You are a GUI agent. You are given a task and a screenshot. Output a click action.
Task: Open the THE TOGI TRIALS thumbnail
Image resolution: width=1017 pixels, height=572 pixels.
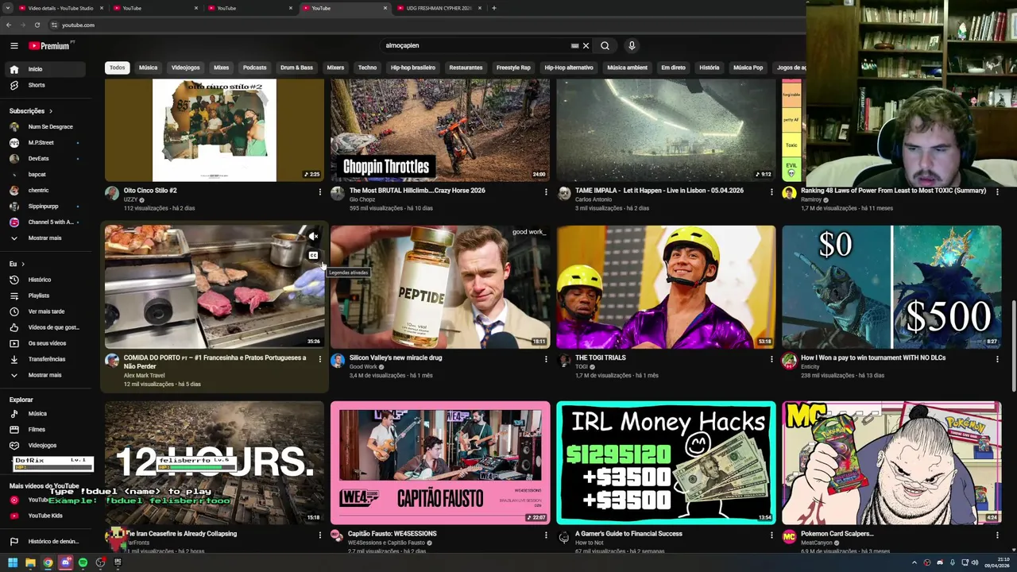point(666,287)
